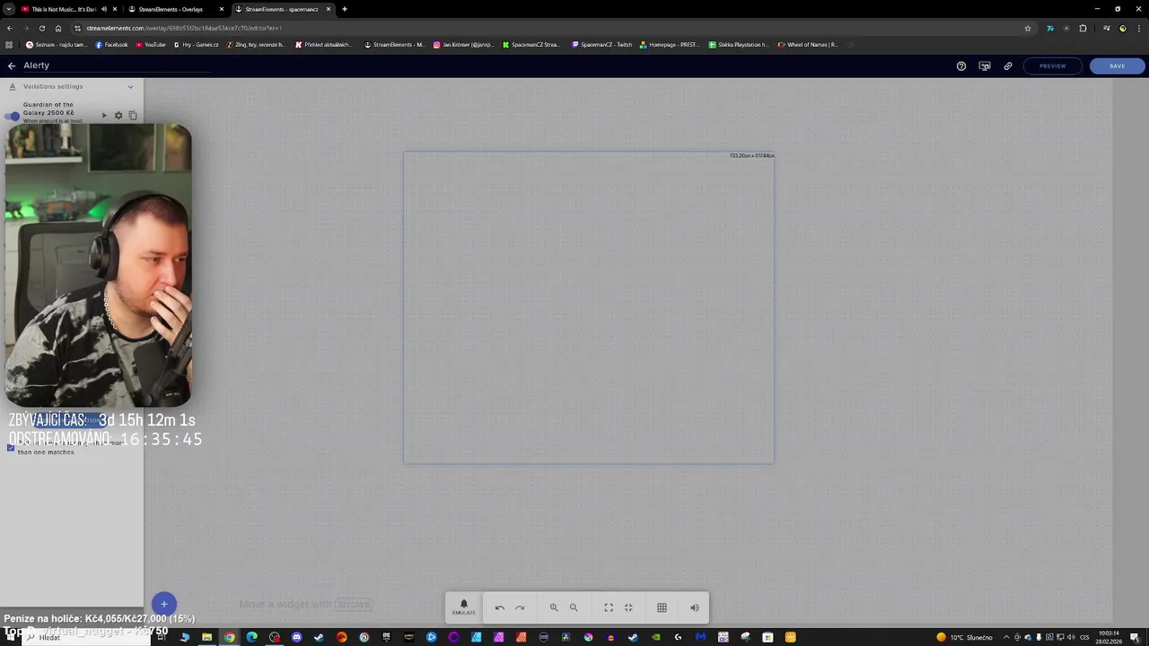This screenshot has height=646, width=1149.
Task: Open Chrome from the Windows taskbar
Action: click(x=229, y=637)
